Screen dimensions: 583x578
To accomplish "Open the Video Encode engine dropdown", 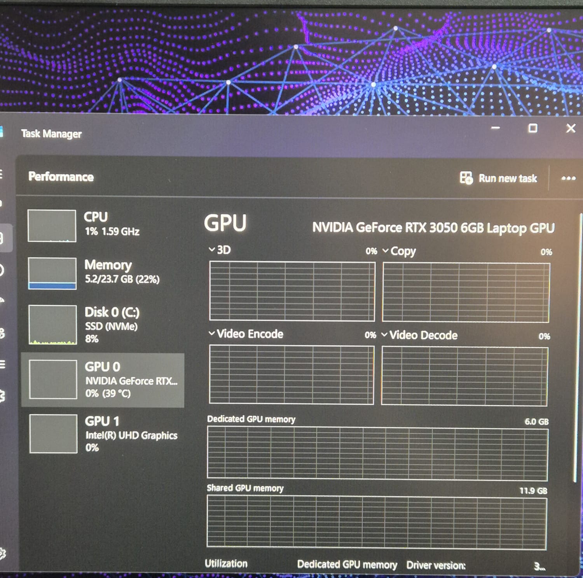I will click(x=212, y=333).
